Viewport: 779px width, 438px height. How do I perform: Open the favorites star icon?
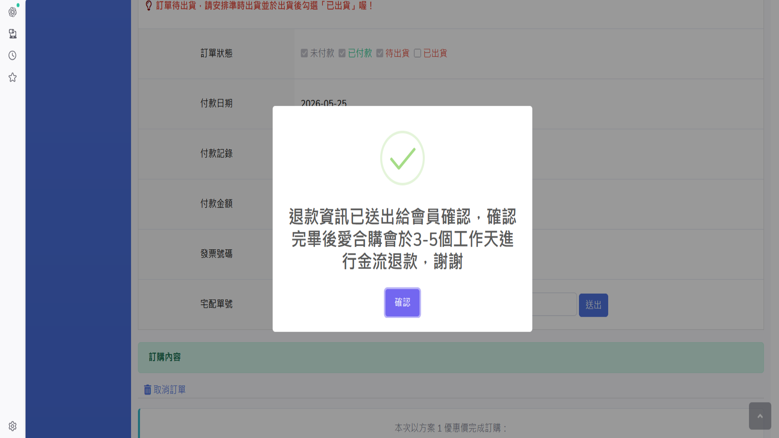tap(13, 77)
